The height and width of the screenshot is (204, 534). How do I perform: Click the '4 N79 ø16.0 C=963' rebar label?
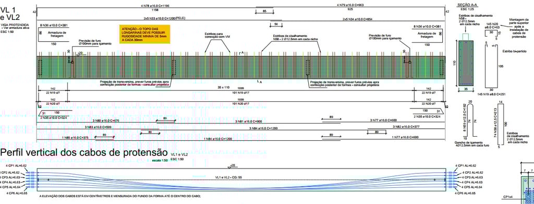(351, 6)
